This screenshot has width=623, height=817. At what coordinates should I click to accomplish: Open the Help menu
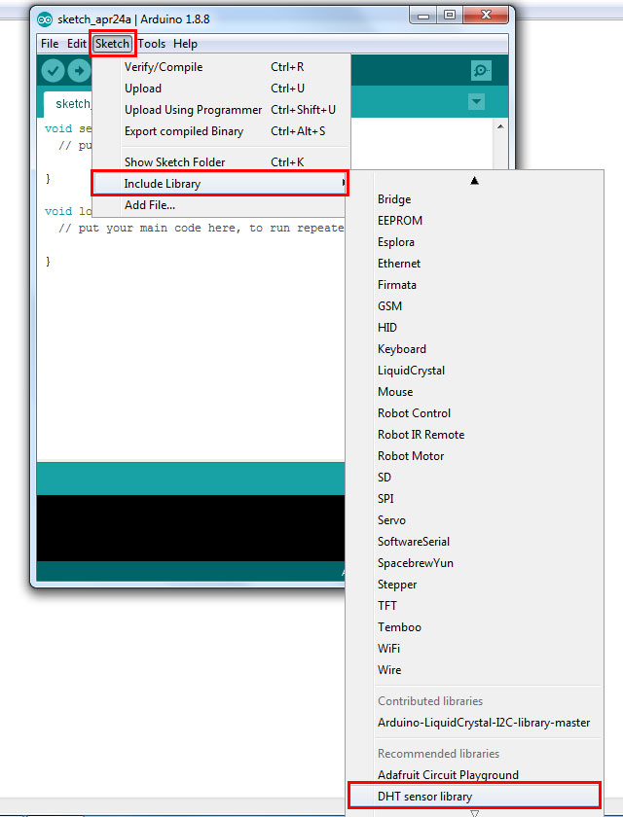pyautogui.click(x=186, y=44)
